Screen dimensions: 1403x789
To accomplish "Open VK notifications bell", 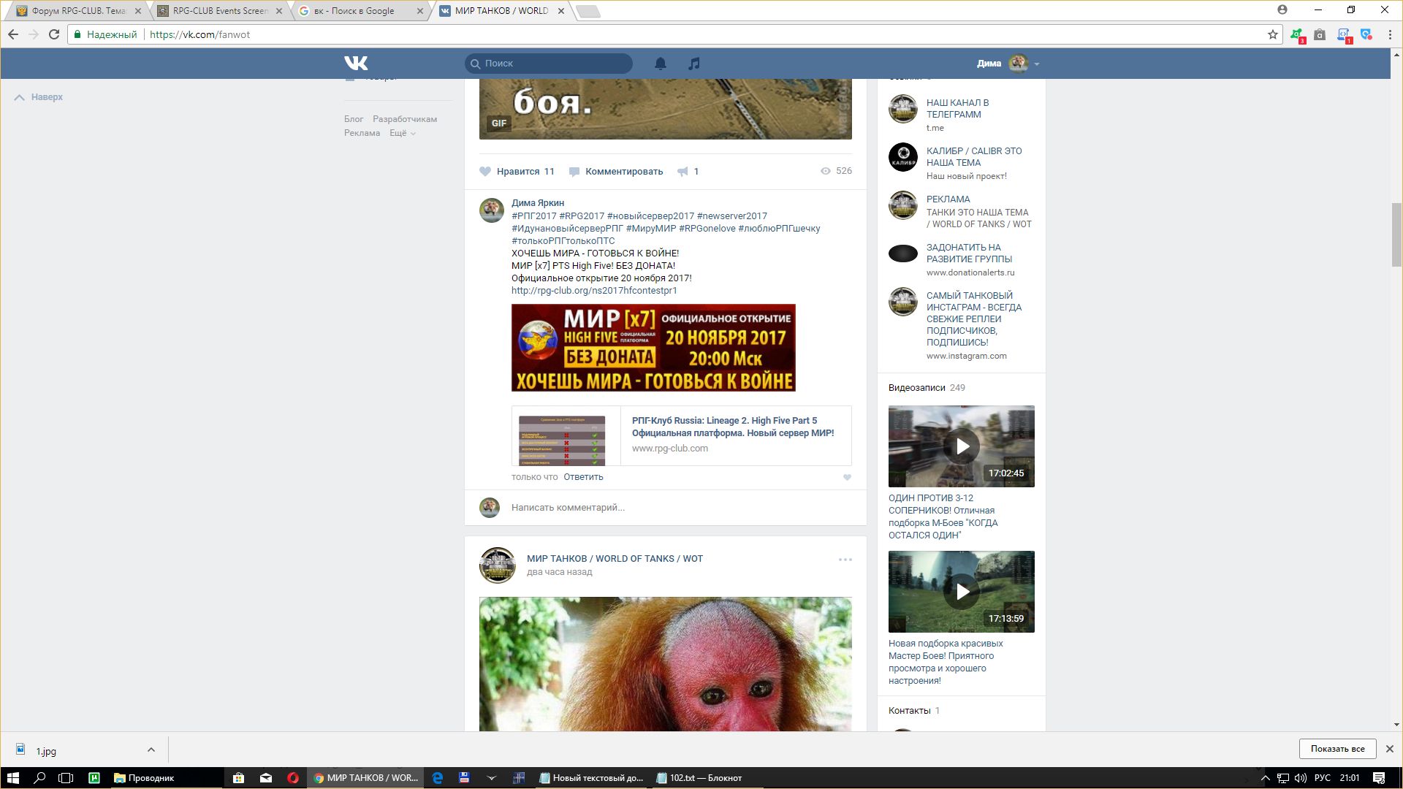I will [x=661, y=64].
